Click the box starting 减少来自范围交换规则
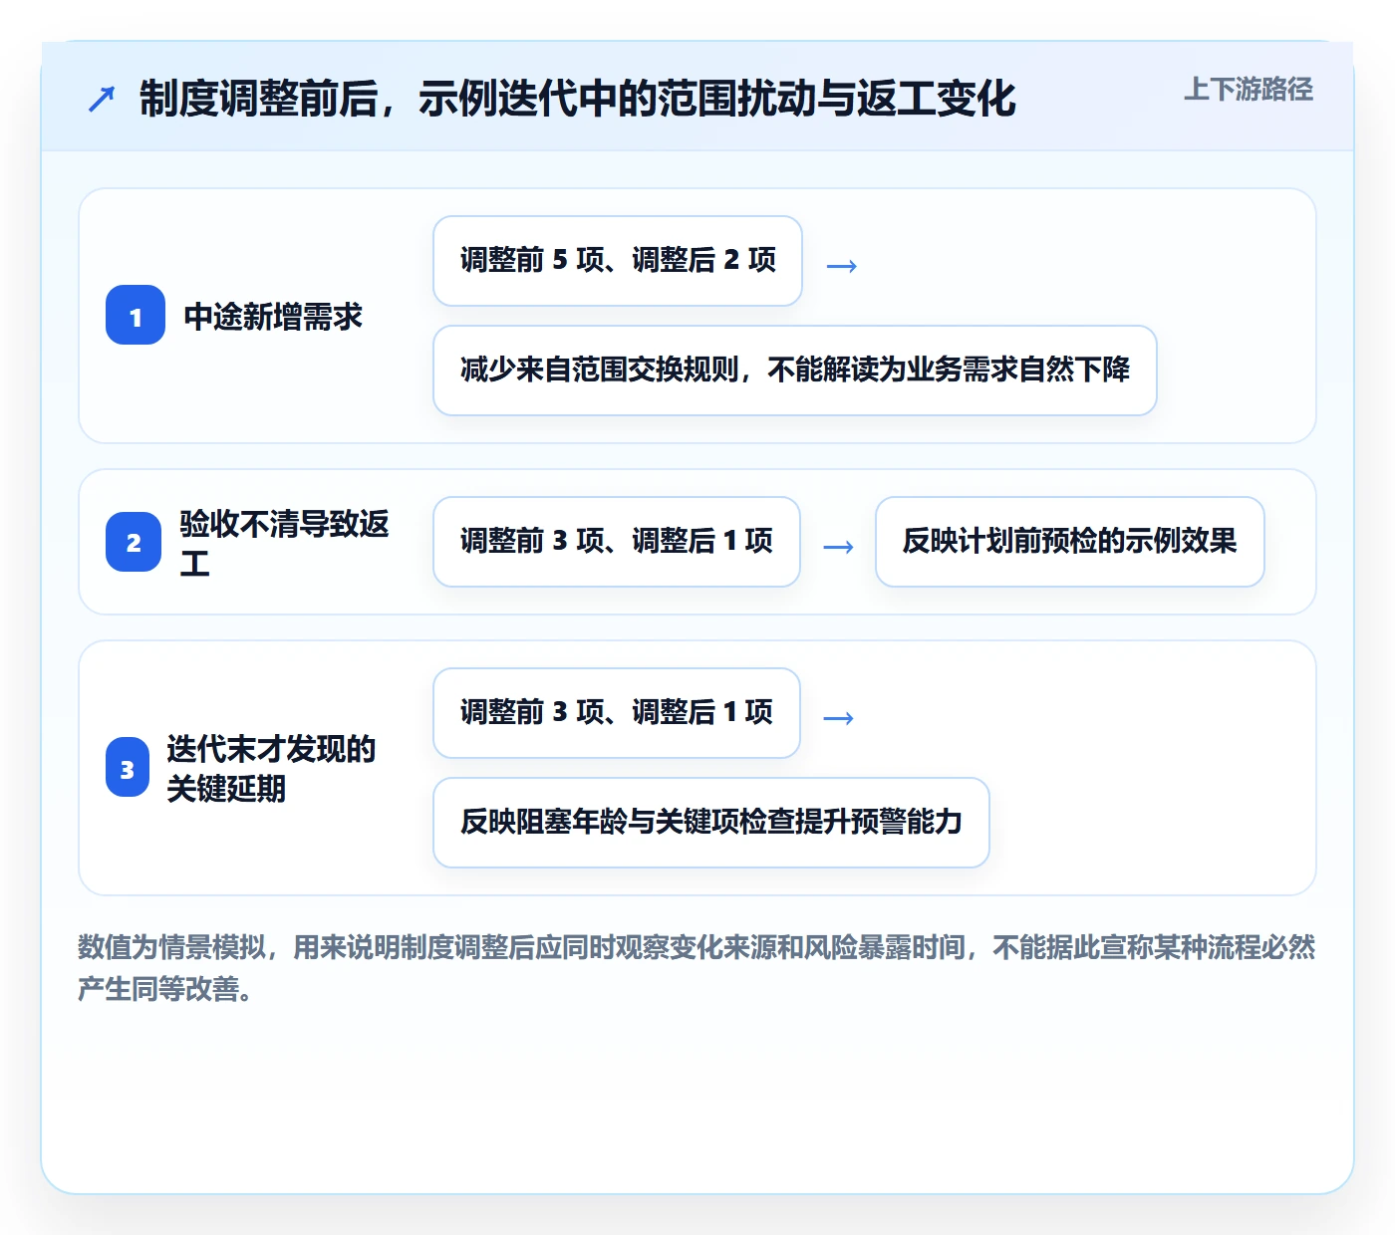 (795, 370)
